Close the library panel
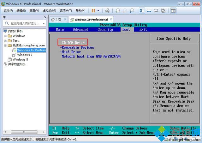This screenshot has height=143, width=202. 45,17
